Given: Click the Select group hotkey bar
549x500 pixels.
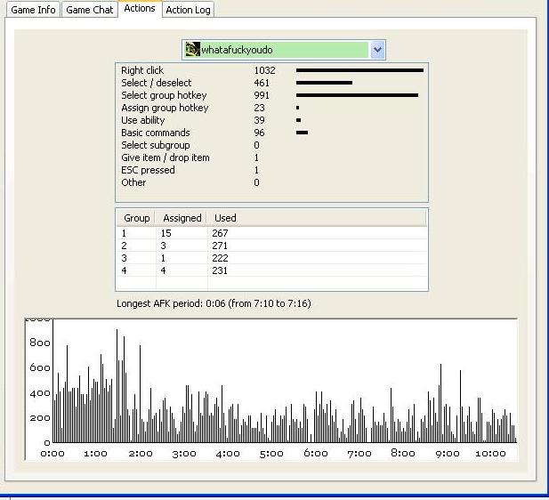Looking at the screenshot, I should tap(357, 95).
